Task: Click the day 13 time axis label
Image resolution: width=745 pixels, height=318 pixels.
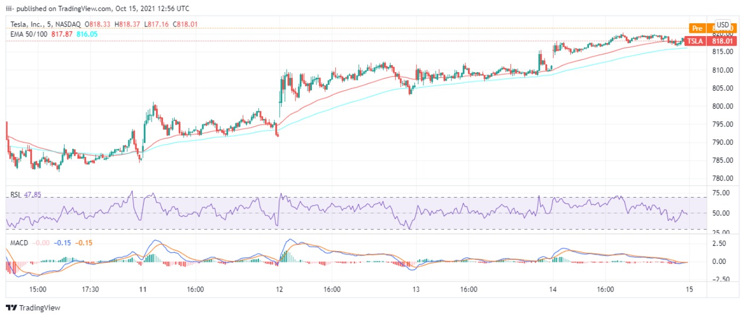Action: tap(416, 290)
